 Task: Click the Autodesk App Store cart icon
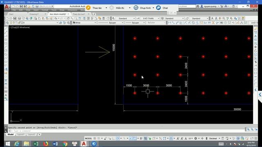coord(222,7)
